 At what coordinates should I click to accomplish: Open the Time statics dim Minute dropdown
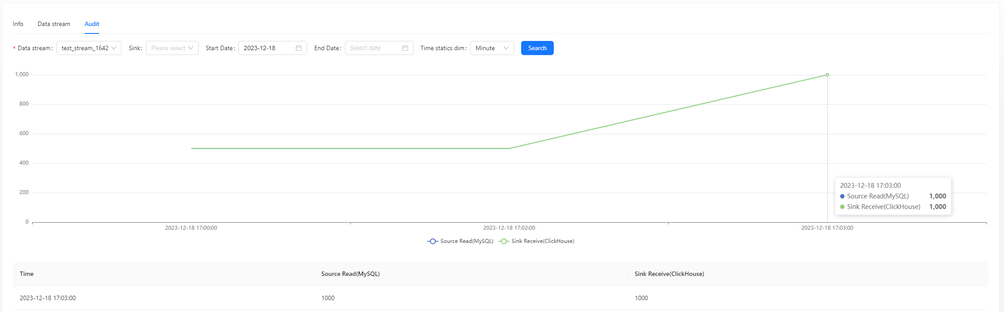492,48
